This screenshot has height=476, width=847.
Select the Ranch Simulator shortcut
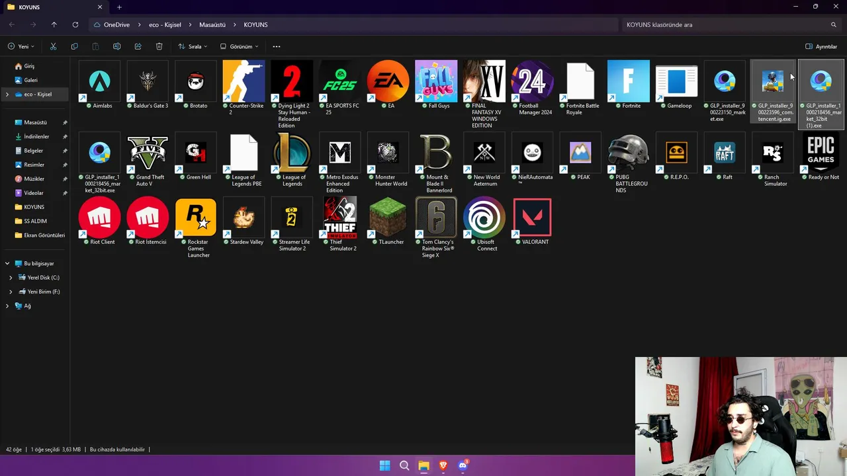[773, 153]
